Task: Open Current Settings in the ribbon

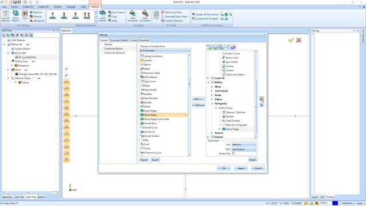Action: [5, 16]
